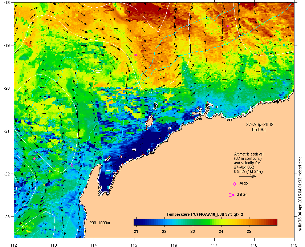
Task: Click the color bar tick label 24
Action: point(221,232)
